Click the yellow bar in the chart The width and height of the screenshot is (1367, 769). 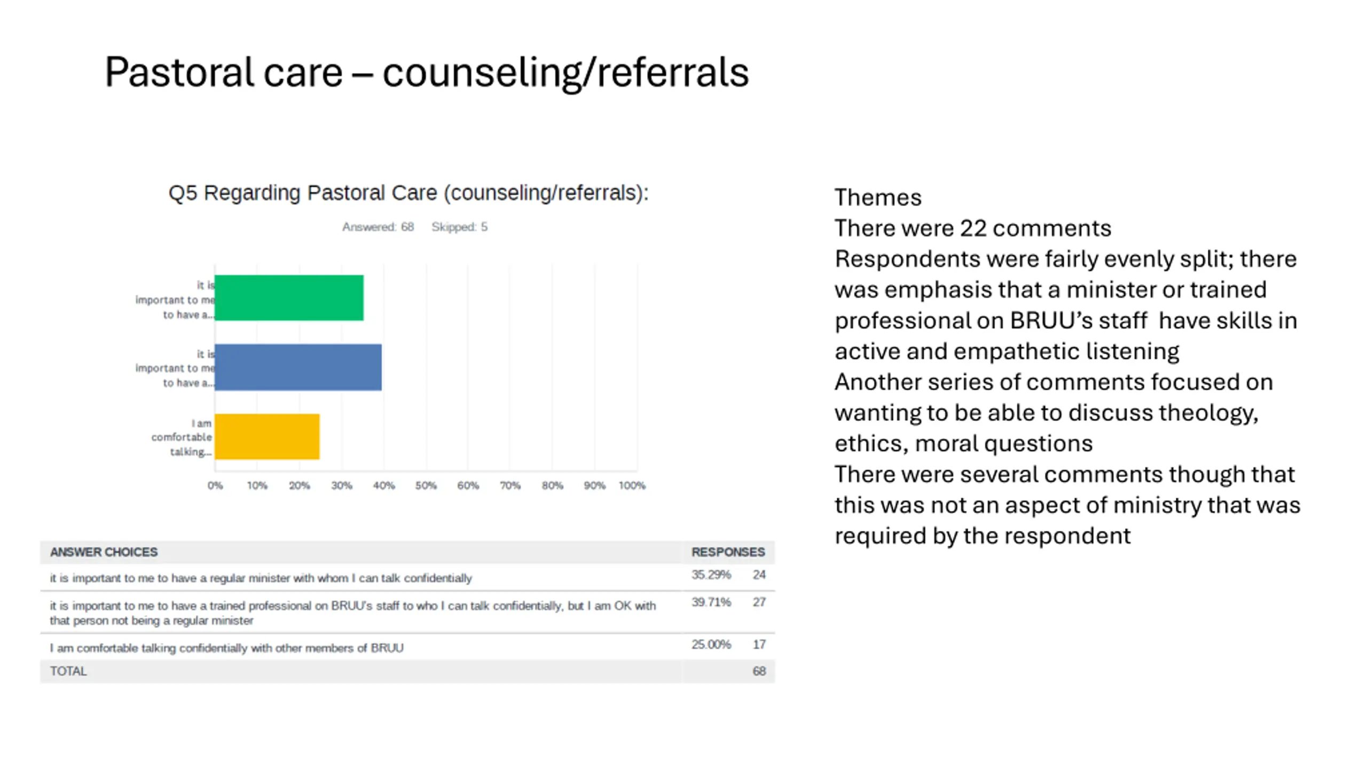click(267, 436)
